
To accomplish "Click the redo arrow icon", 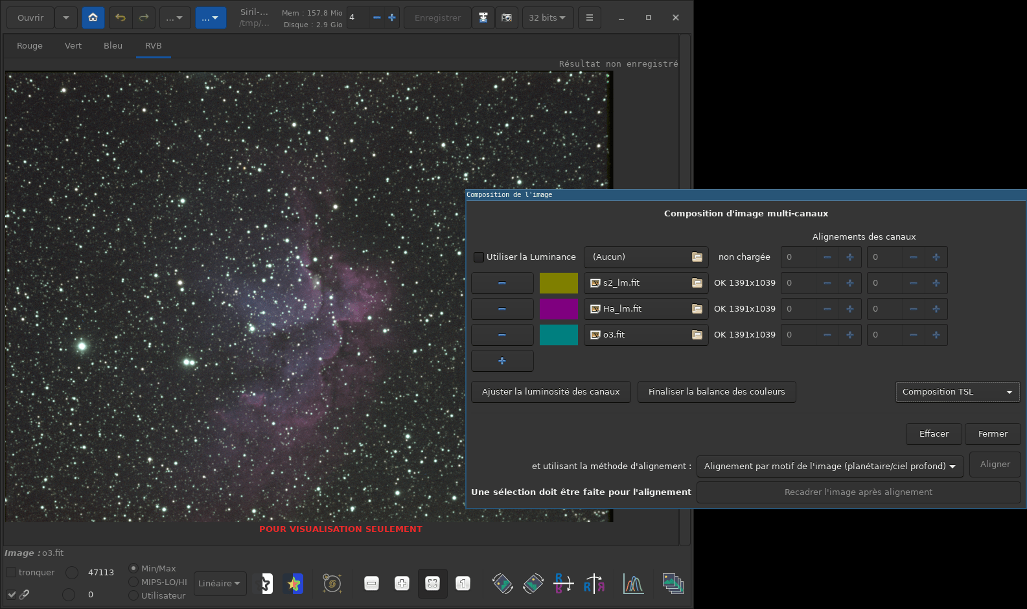I will [x=144, y=17].
